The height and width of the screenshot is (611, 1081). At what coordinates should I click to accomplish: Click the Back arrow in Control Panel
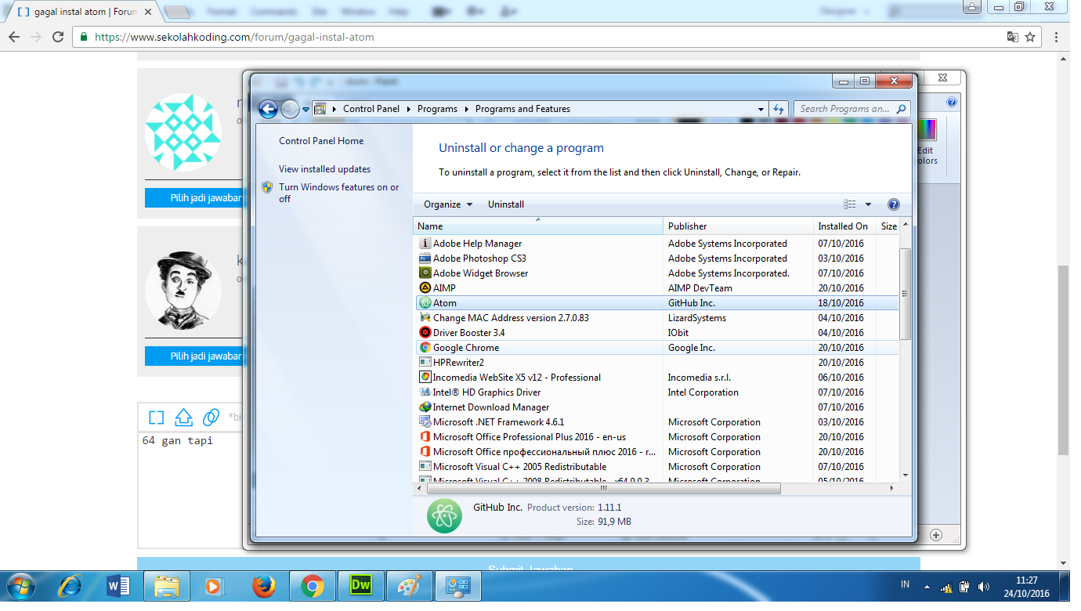(268, 109)
